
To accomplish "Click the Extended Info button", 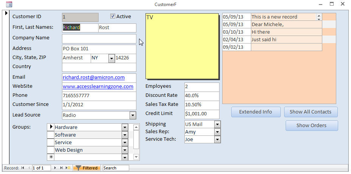I will (256, 112).
